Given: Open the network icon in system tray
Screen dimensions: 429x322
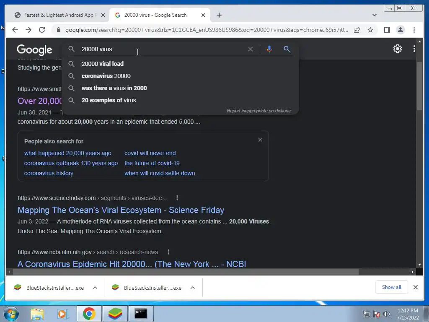Looking at the screenshot, I should [366, 314].
